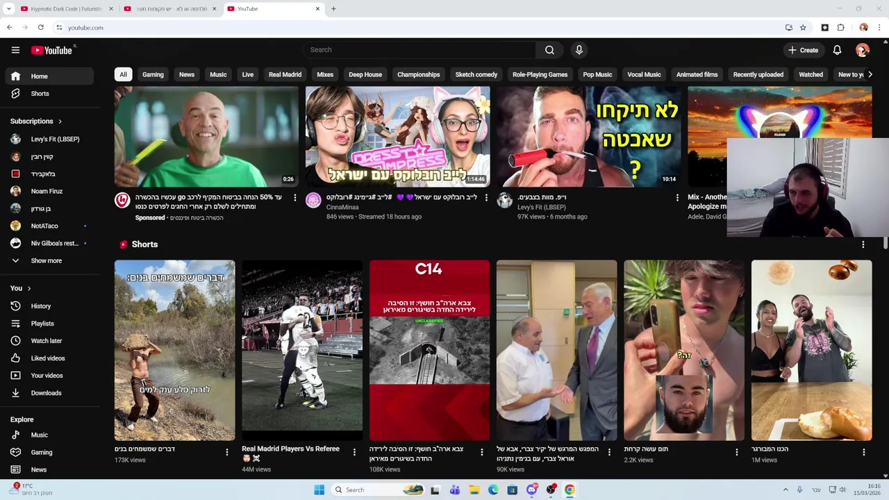Open options for CinnaMinaa stream video
This screenshot has width=889, height=500.
[485, 198]
